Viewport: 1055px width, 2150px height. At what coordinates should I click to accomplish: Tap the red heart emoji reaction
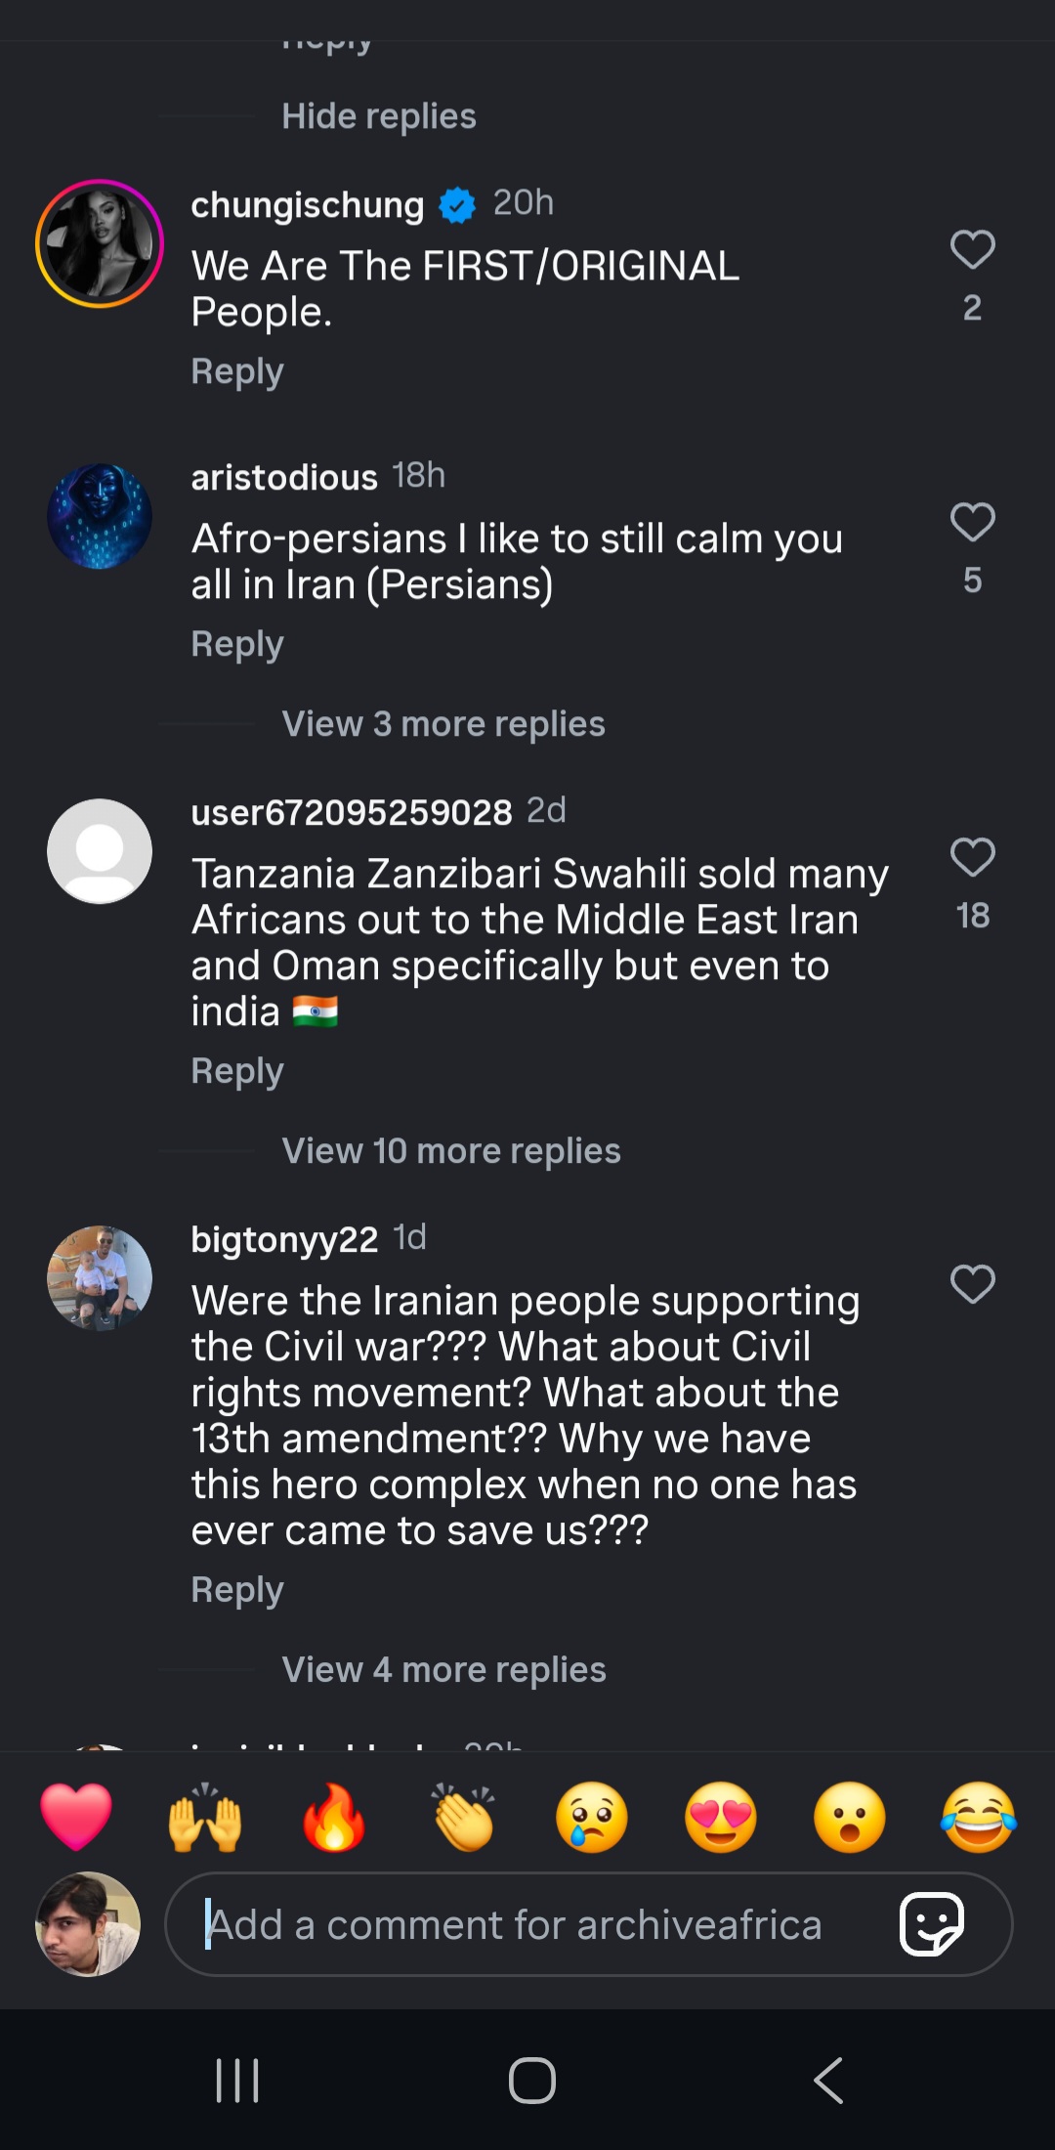coord(76,1818)
